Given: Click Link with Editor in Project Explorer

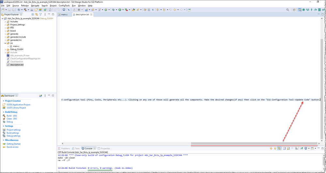Looking at the screenshot, I should pos(37,15).
